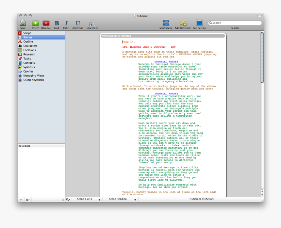Toggle Underline formatting

[77, 23]
